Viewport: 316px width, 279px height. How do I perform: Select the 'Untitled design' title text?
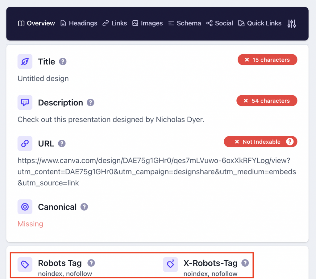[x=43, y=79]
